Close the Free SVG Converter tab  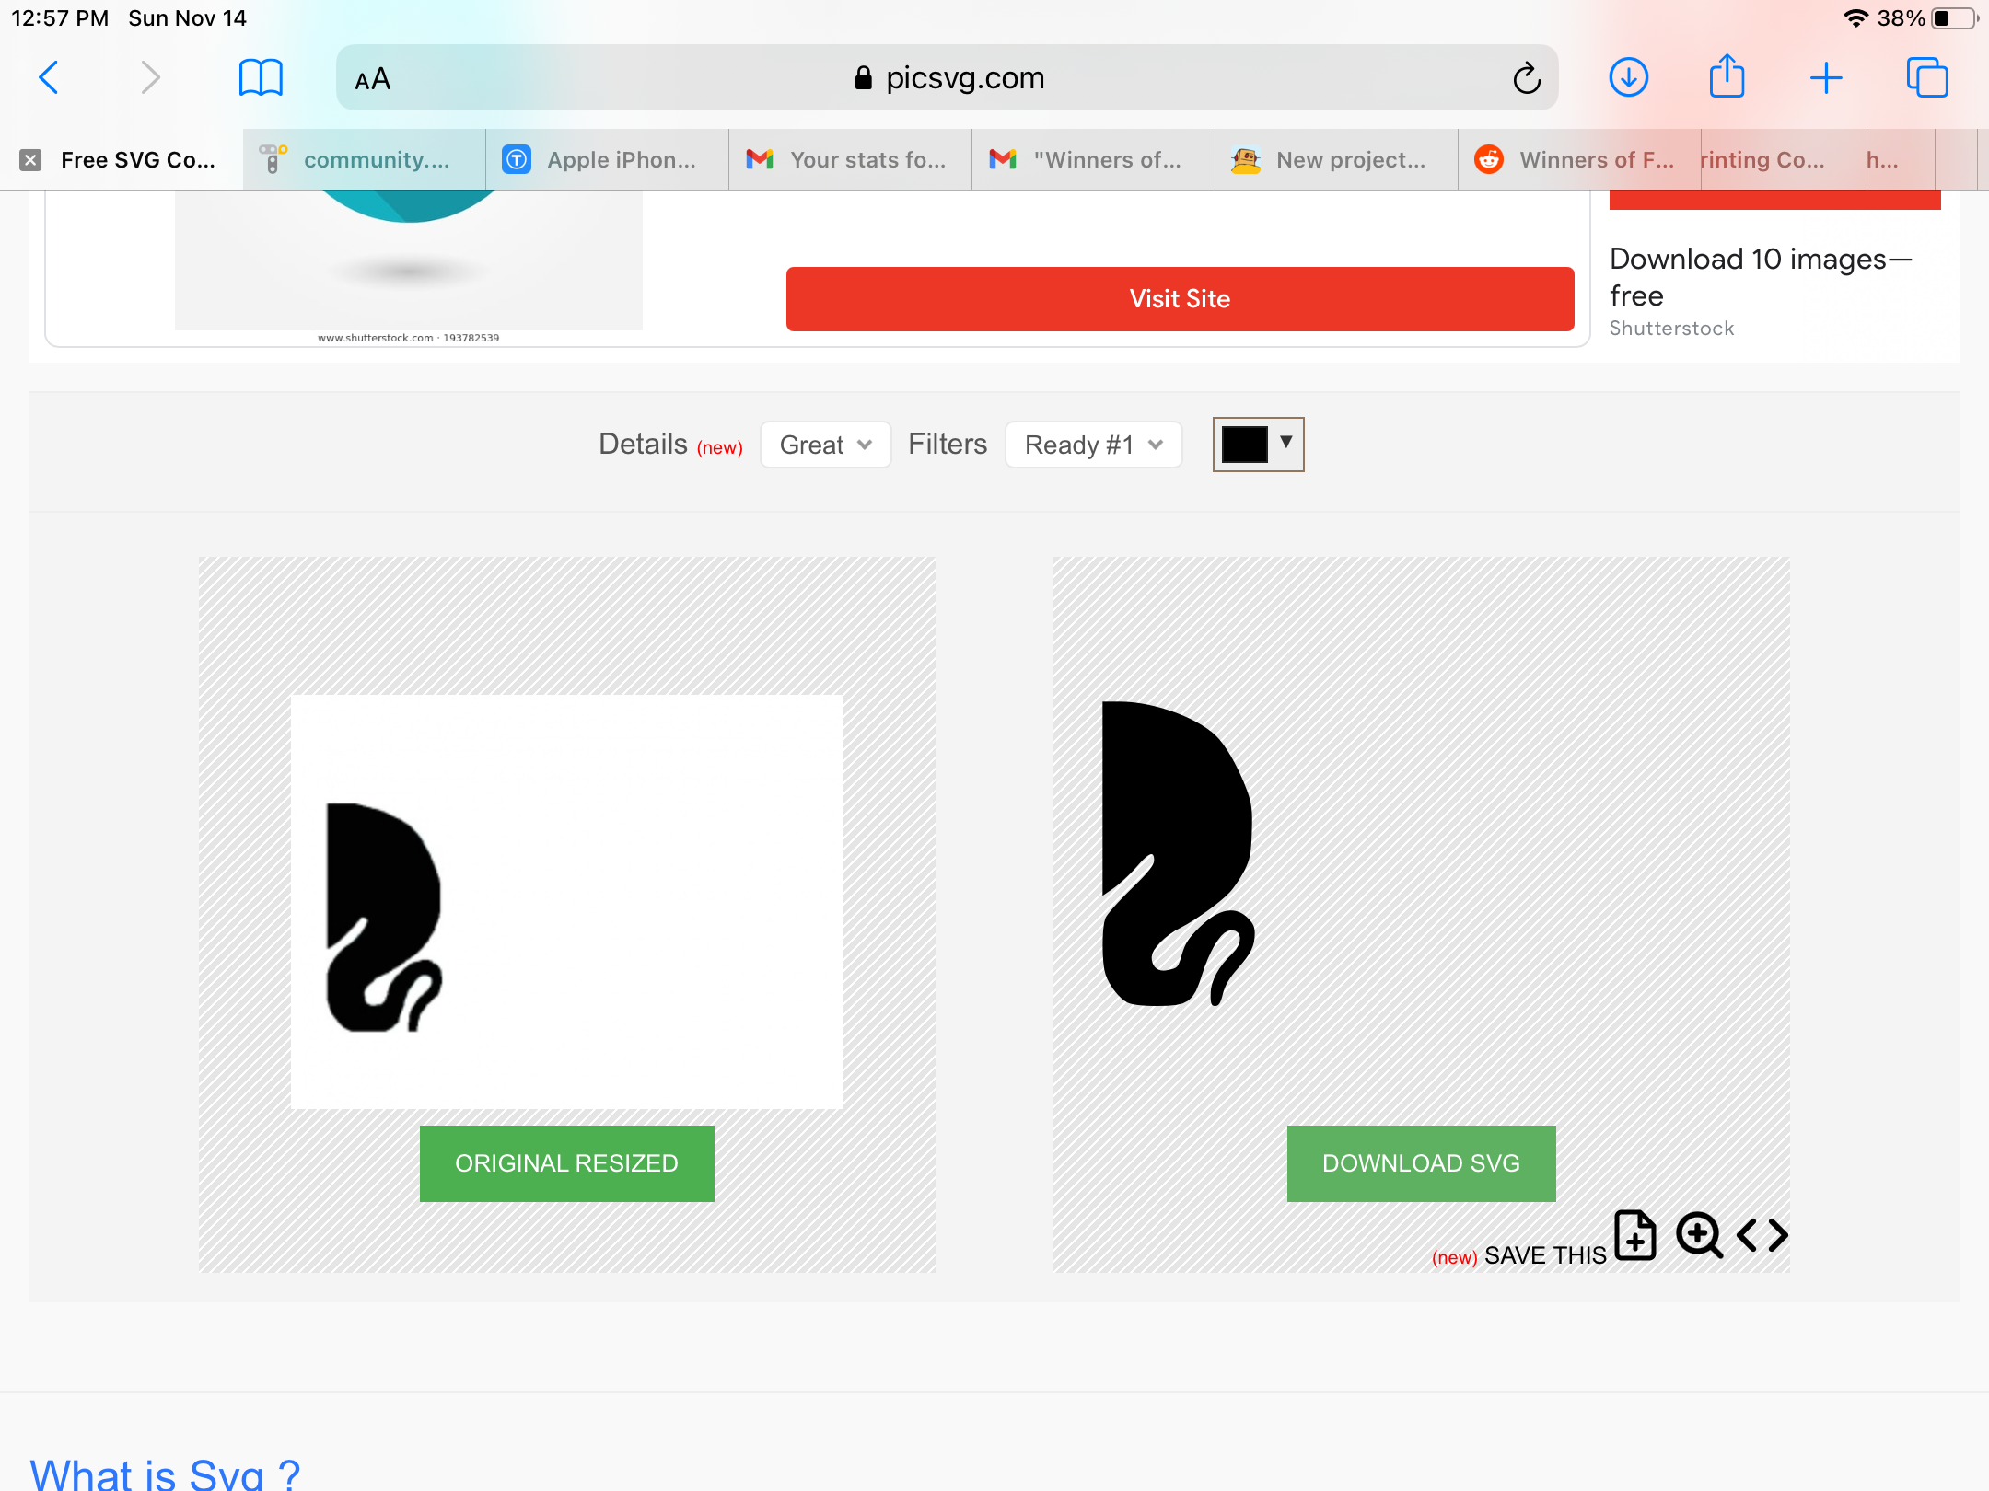point(30,160)
